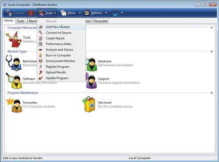Click the Tools wizard icon in toolbar
This screenshot has height=162, width=219.
[x=41, y=13]
